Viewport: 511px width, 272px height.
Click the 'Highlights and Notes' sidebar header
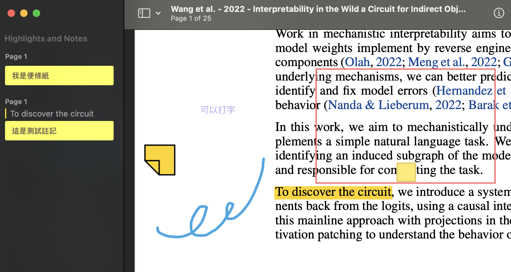click(x=46, y=39)
